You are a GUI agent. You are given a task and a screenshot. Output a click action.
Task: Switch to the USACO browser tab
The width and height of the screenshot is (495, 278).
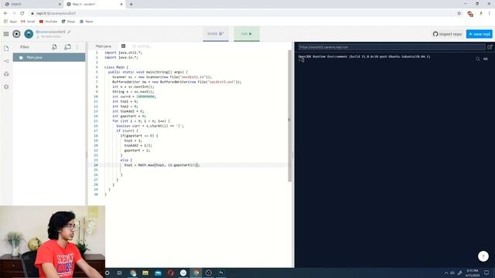click(x=32, y=4)
